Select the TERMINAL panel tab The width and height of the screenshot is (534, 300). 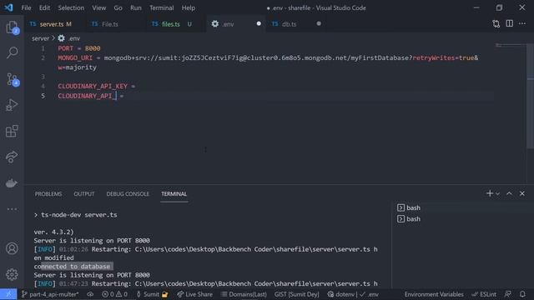pos(174,194)
